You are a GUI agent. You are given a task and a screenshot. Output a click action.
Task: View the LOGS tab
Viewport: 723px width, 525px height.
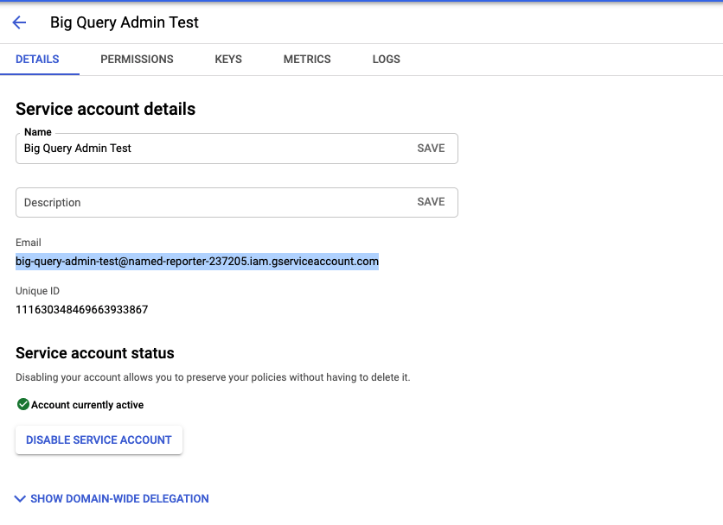tap(386, 60)
